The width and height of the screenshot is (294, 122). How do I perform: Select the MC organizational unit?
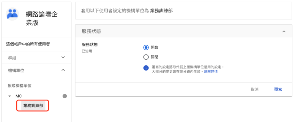point(19,96)
